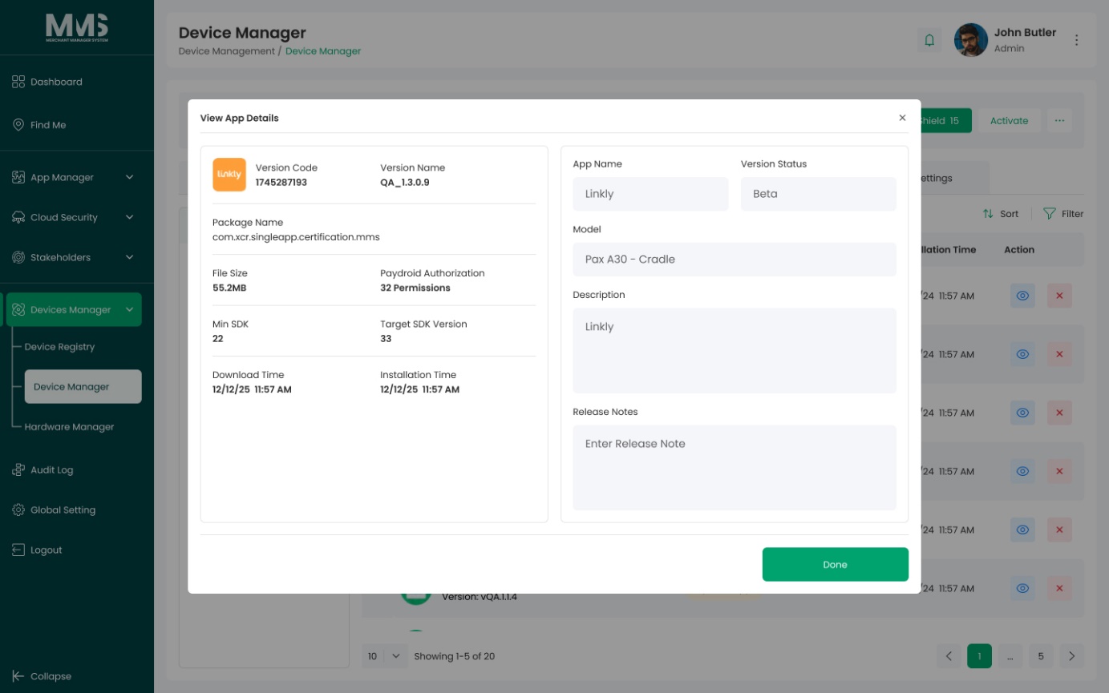1109x693 pixels.
Task: Click 32 Permissions value
Action: [x=415, y=288]
